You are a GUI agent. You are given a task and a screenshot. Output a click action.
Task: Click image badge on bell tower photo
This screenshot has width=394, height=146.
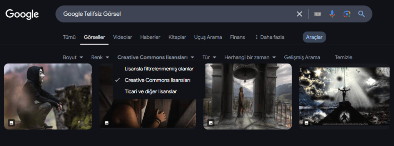[211, 123]
